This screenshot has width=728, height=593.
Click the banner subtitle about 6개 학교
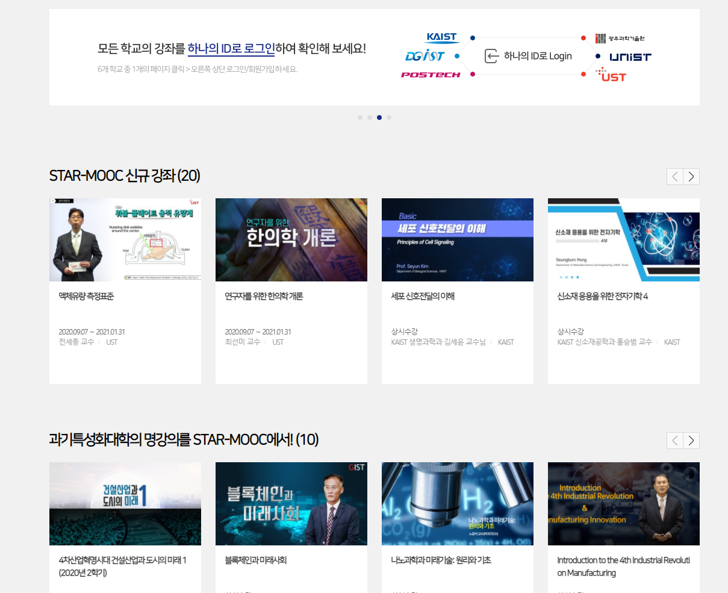[198, 69]
